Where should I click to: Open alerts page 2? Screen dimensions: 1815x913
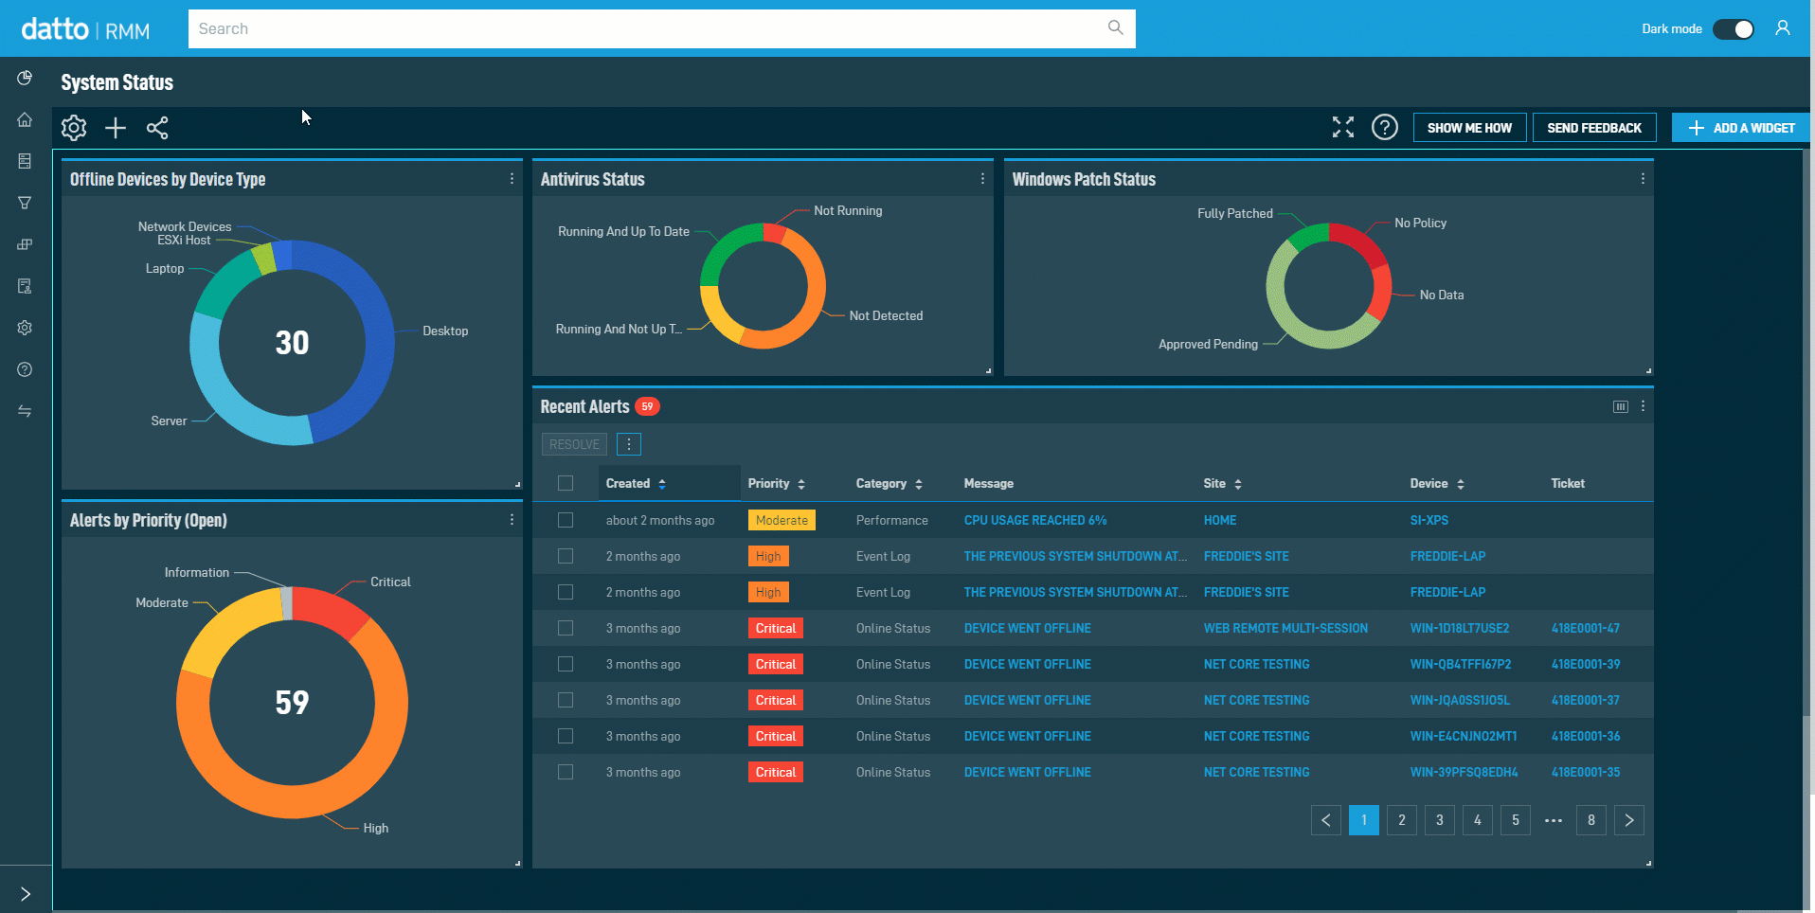pos(1402,820)
